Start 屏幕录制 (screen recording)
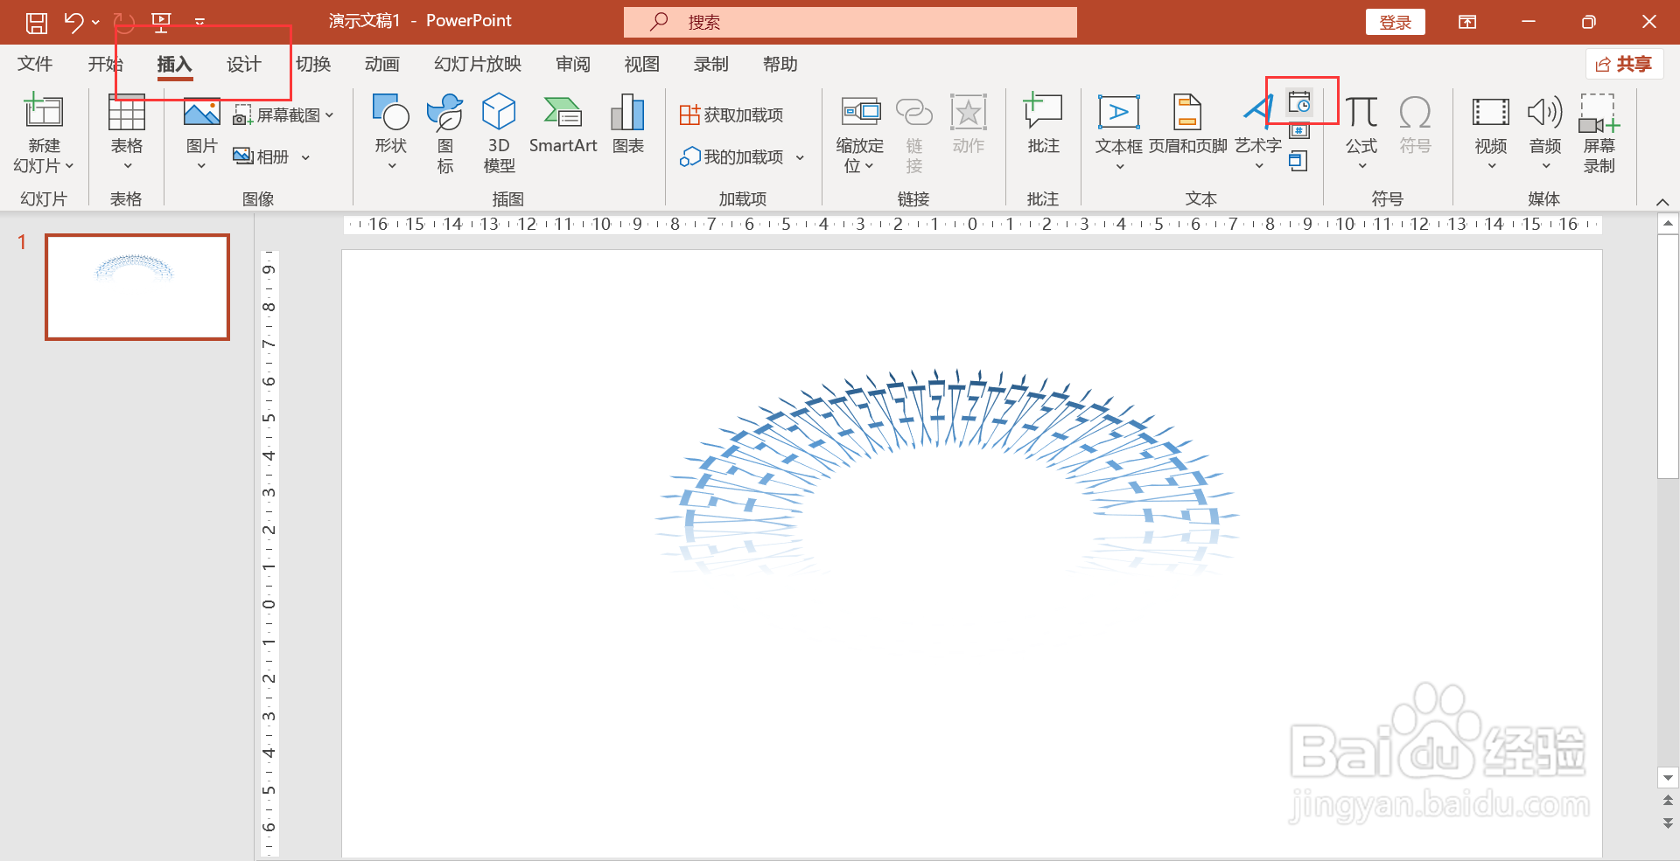The width and height of the screenshot is (1680, 861). tap(1599, 134)
